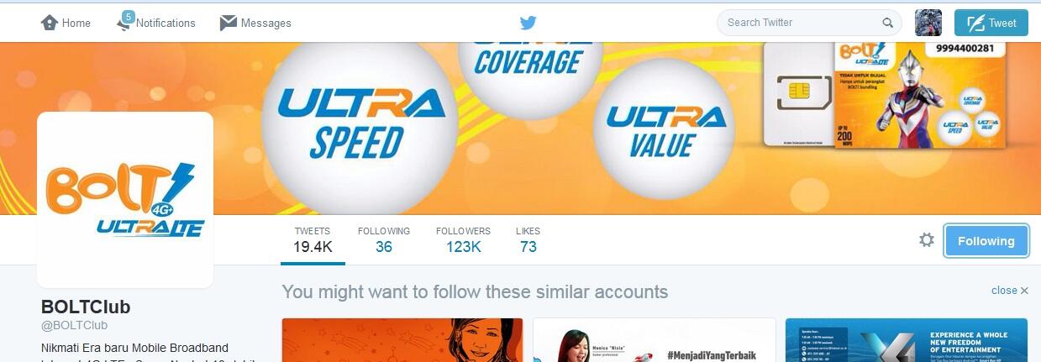The width and height of the screenshot is (1041, 362).
Task: Select the Tweets 19.4K tab
Action: (313, 240)
